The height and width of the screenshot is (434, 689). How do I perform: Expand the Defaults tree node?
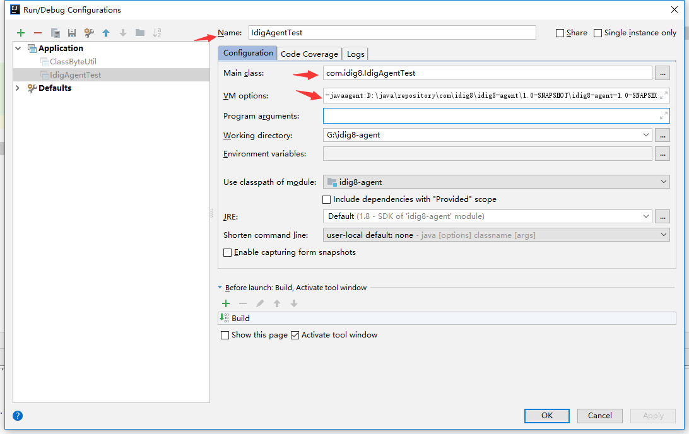pyautogui.click(x=18, y=88)
